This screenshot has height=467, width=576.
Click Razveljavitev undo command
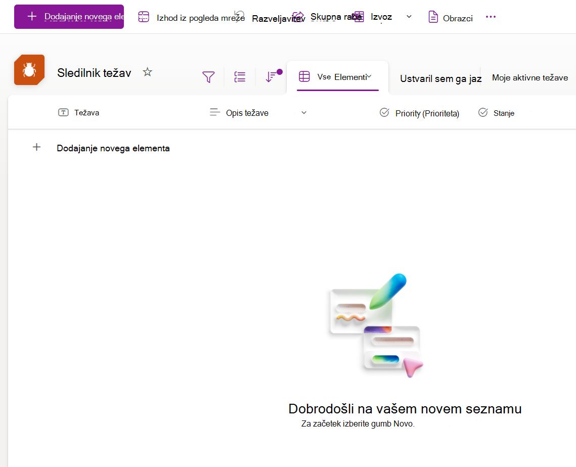click(279, 18)
